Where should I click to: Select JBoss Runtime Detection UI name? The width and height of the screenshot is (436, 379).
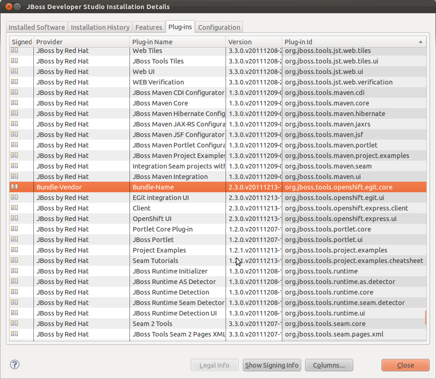tap(175, 313)
